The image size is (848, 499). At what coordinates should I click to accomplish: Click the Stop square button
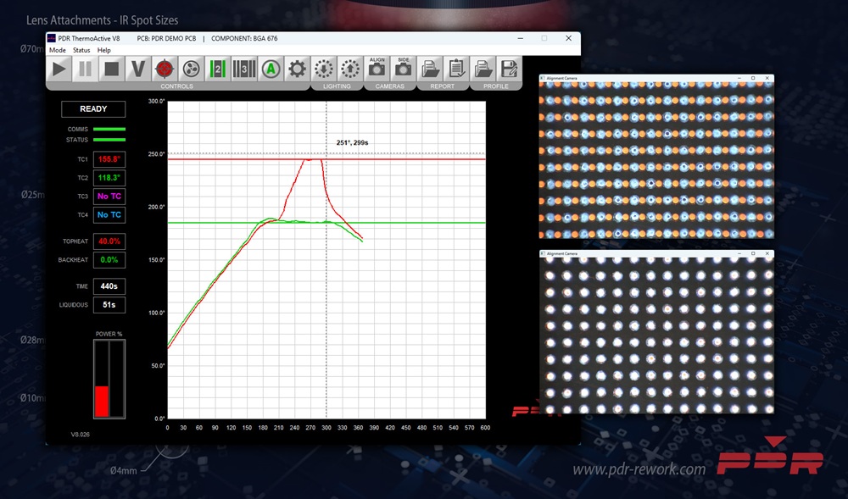click(x=111, y=69)
